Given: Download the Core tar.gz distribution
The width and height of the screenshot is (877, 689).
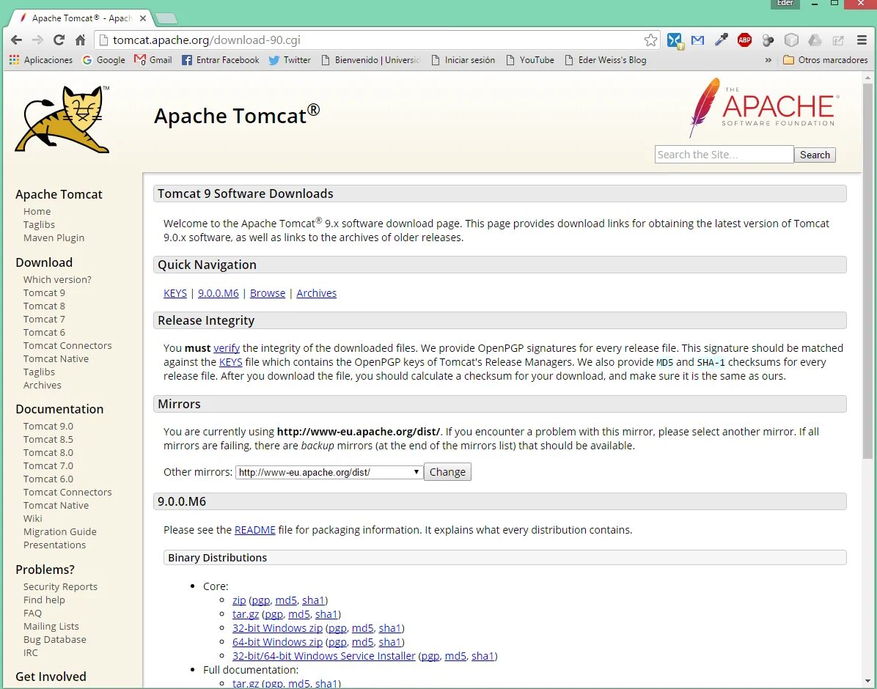Looking at the screenshot, I should coord(246,614).
